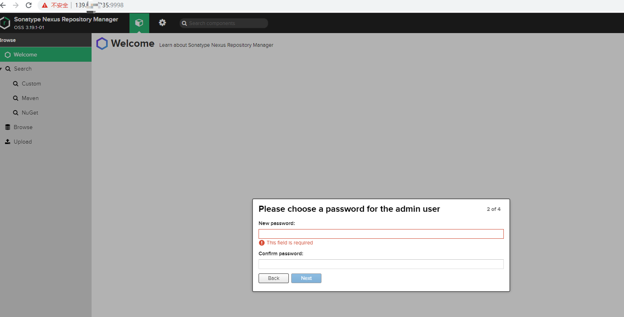The height and width of the screenshot is (317, 624).
Task: Click the magnifier icon beside Maven
Action: [x=16, y=98]
